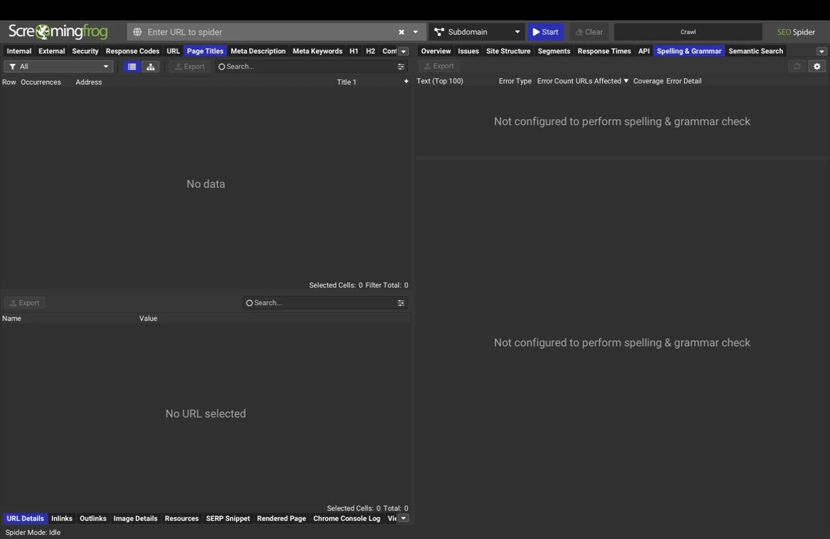Click the refresh icon in right panel
The image size is (830, 539).
click(797, 67)
